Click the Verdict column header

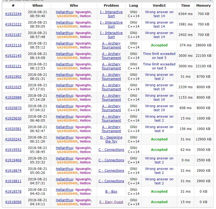[159, 5]
